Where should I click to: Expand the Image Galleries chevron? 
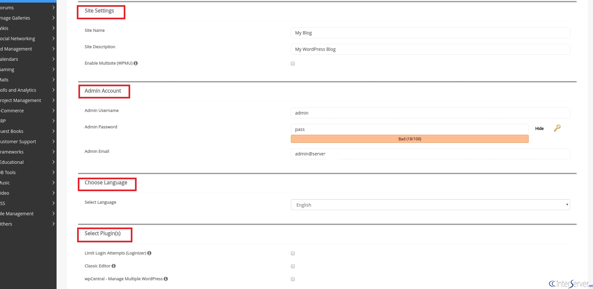point(53,18)
